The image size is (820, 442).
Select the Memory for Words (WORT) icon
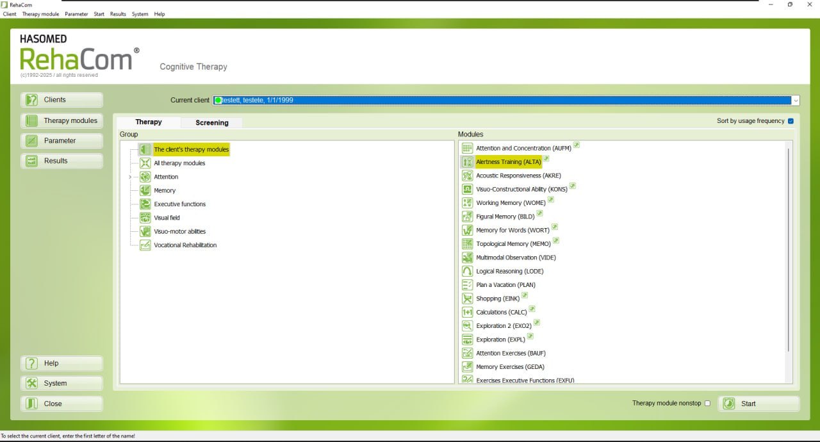click(467, 230)
